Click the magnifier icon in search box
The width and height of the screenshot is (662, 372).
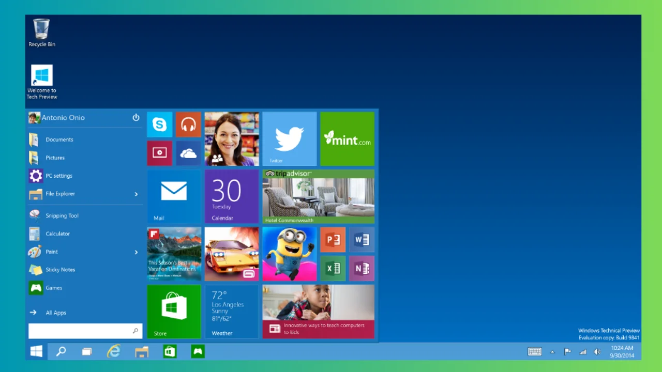coord(136,331)
